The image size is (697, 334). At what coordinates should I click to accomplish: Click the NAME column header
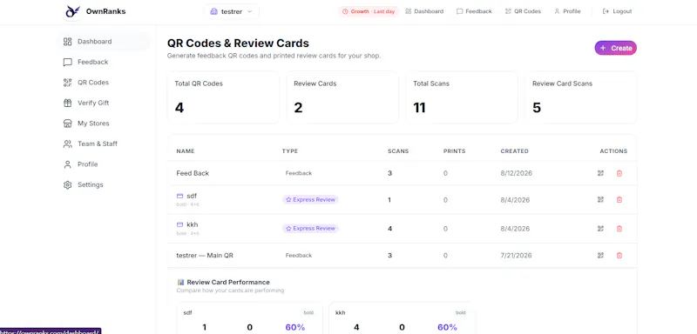186,151
